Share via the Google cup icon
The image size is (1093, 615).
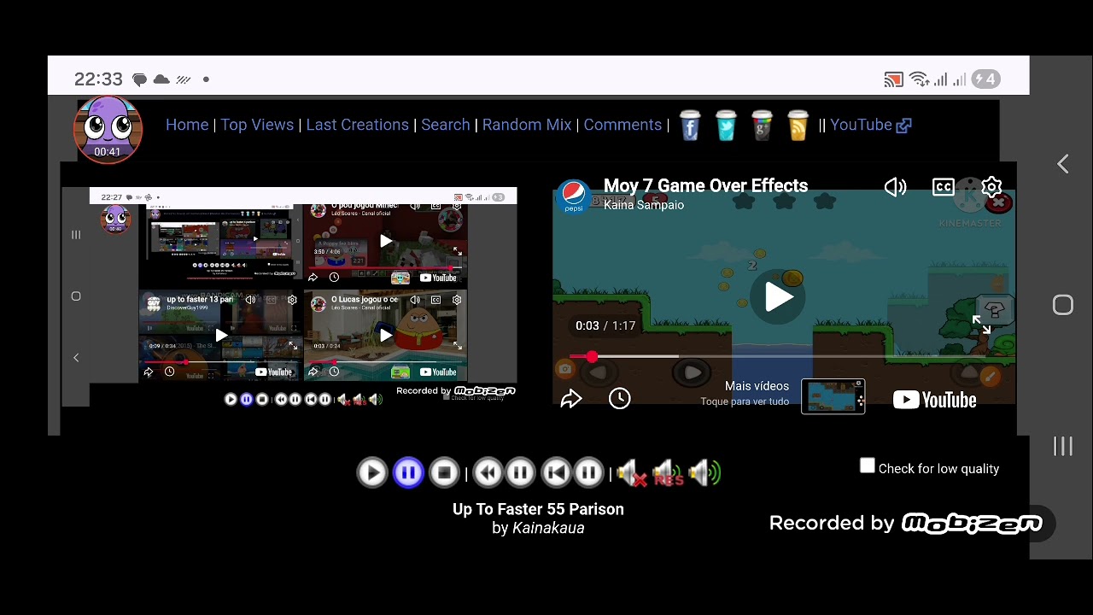tap(762, 126)
